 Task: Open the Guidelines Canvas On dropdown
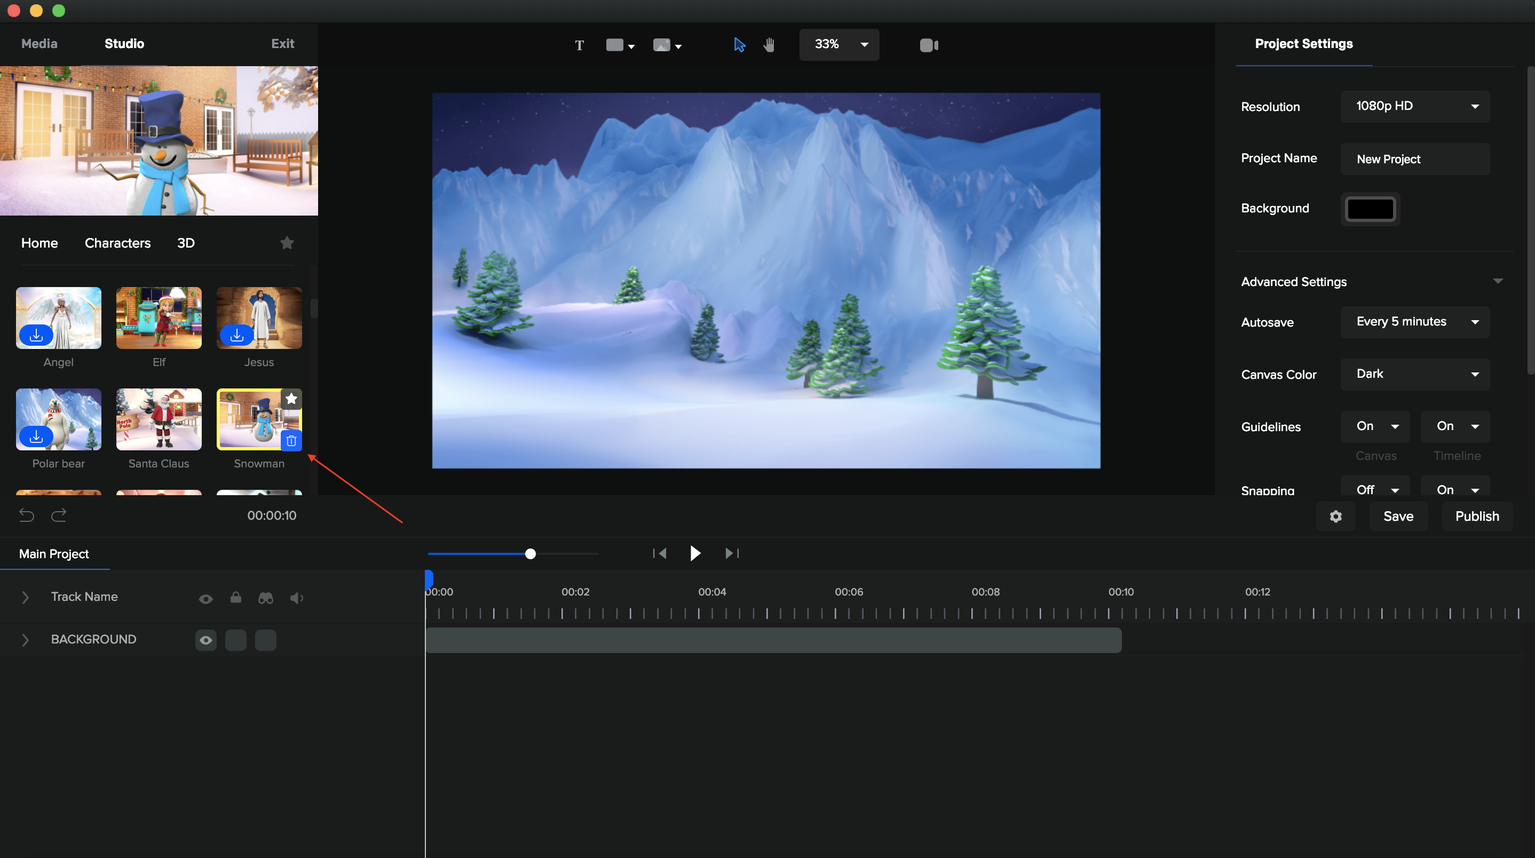point(1375,427)
